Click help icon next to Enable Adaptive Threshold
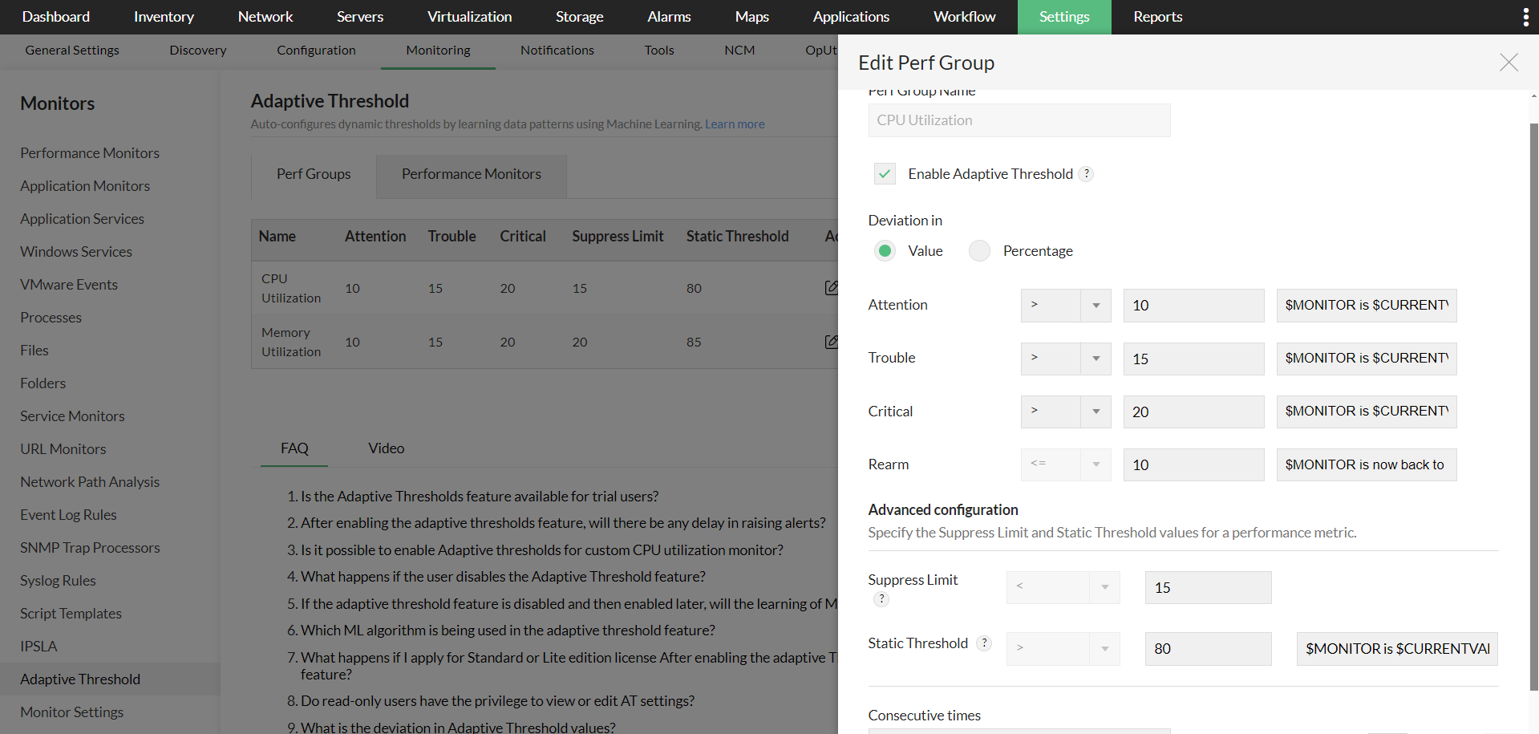 (x=1087, y=174)
